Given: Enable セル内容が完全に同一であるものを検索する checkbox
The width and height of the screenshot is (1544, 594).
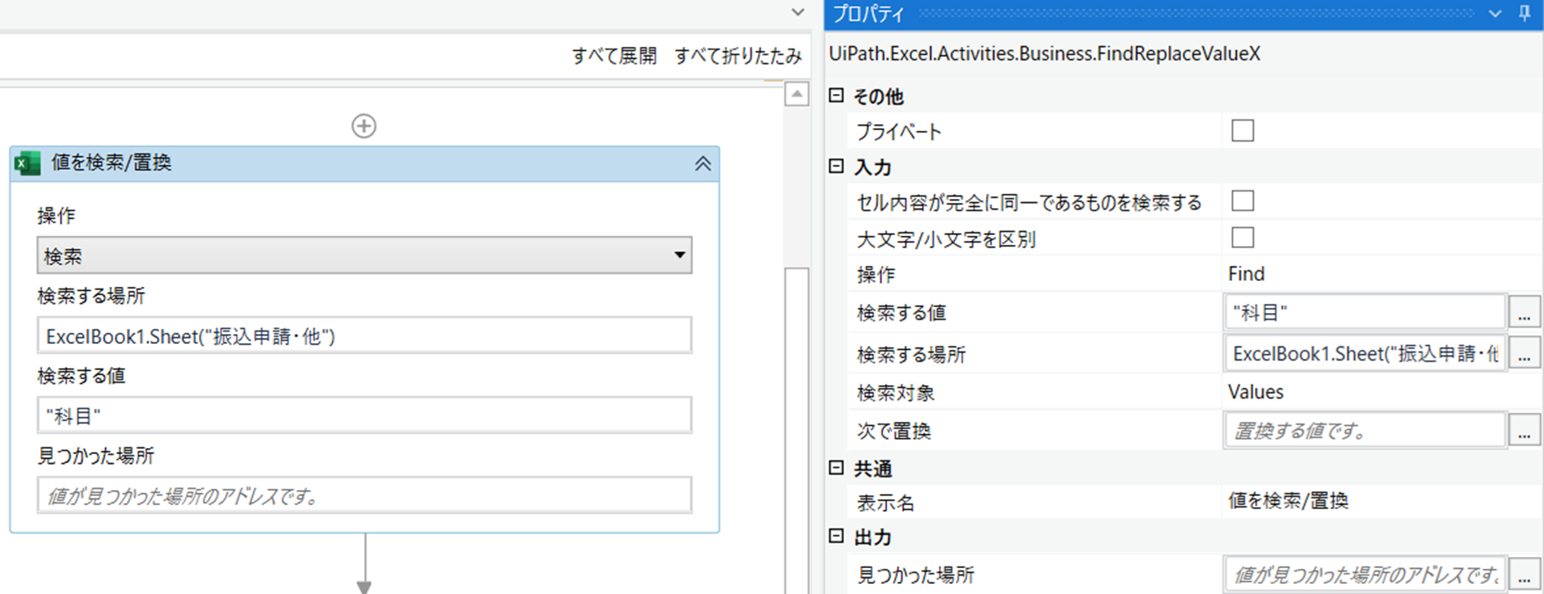Looking at the screenshot, I should (1242, 201).
